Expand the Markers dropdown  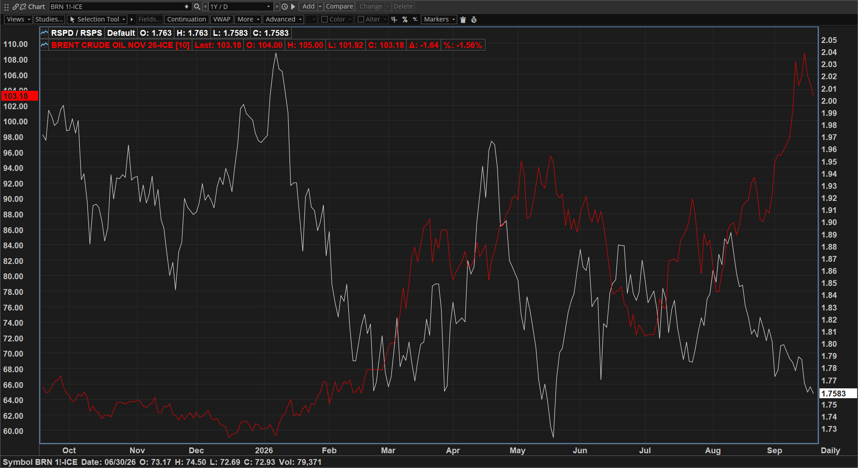[x=439, y=19]
